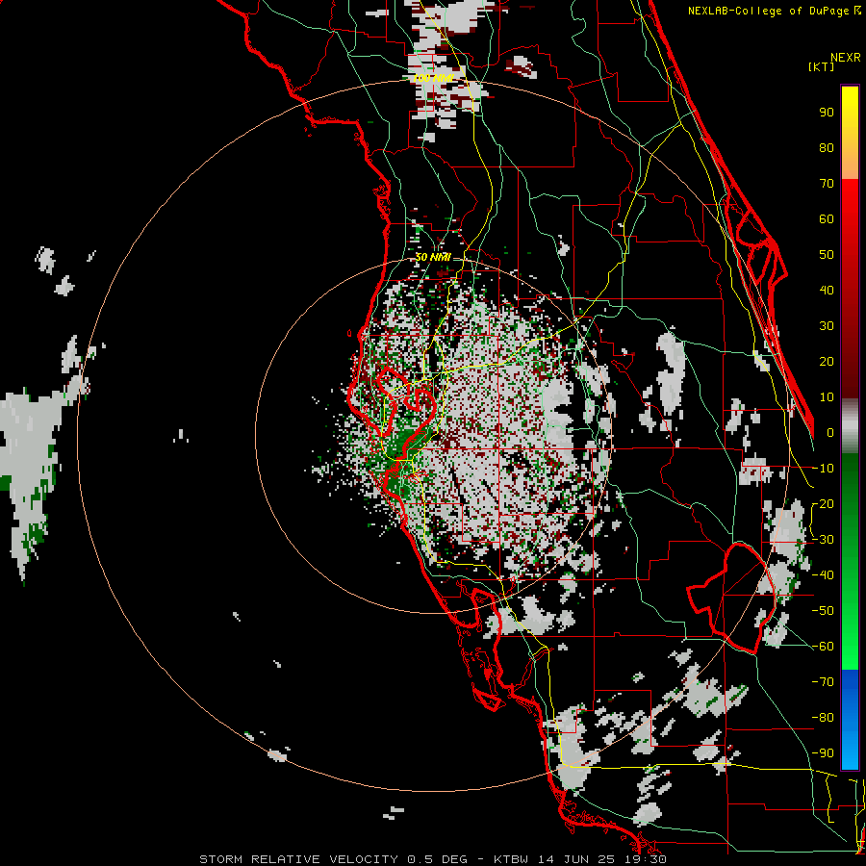Pick the gray zero-velocity segment of color bar
Screen dimensions: 866x866
pyautogui.click(x=850, y=426)
